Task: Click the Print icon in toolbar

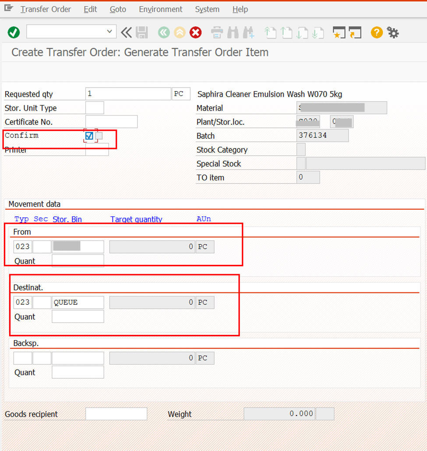Action: coord(217,32)
